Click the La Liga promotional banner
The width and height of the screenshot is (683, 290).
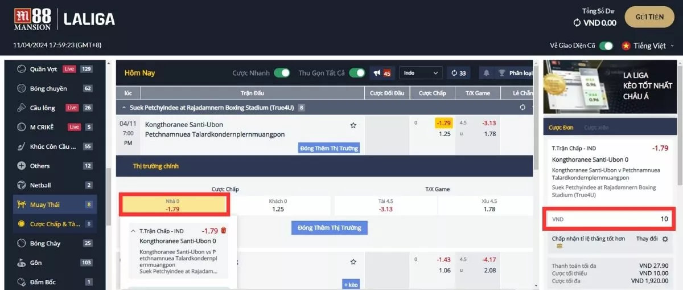[x=610, y=87]
